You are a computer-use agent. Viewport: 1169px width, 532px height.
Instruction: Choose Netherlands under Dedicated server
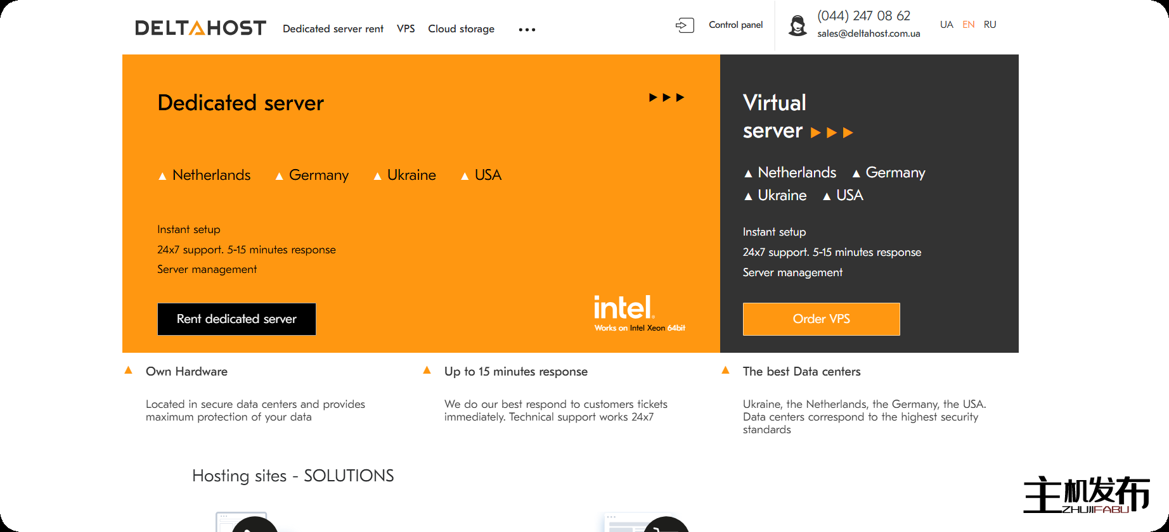(211, 175)
